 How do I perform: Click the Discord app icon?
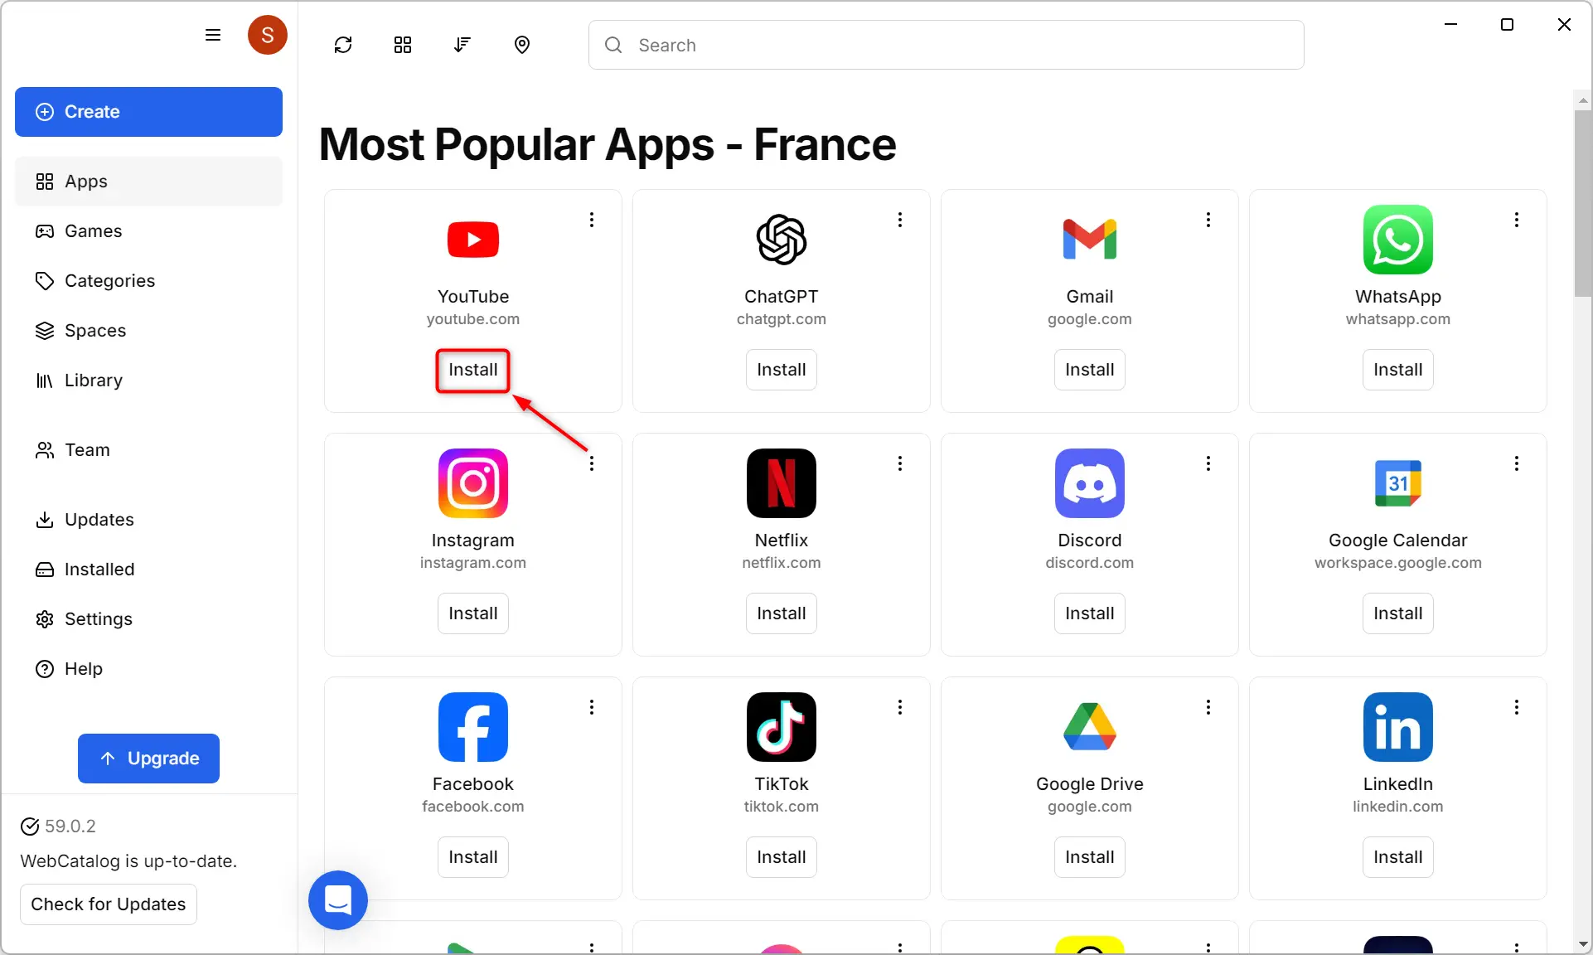(1090, 483)
